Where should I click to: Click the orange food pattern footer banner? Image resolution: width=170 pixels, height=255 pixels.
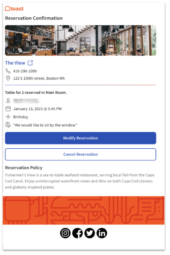pyautogui.click(x=84, y=210)
